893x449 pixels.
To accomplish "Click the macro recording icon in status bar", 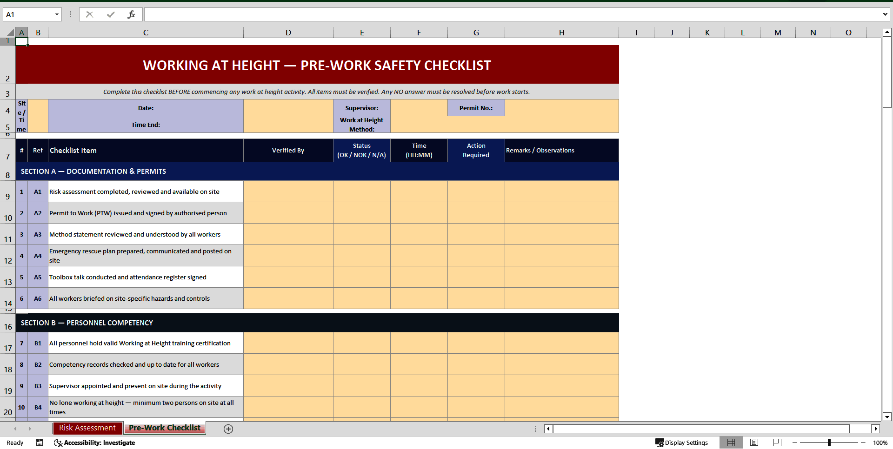I will [39, 442].
